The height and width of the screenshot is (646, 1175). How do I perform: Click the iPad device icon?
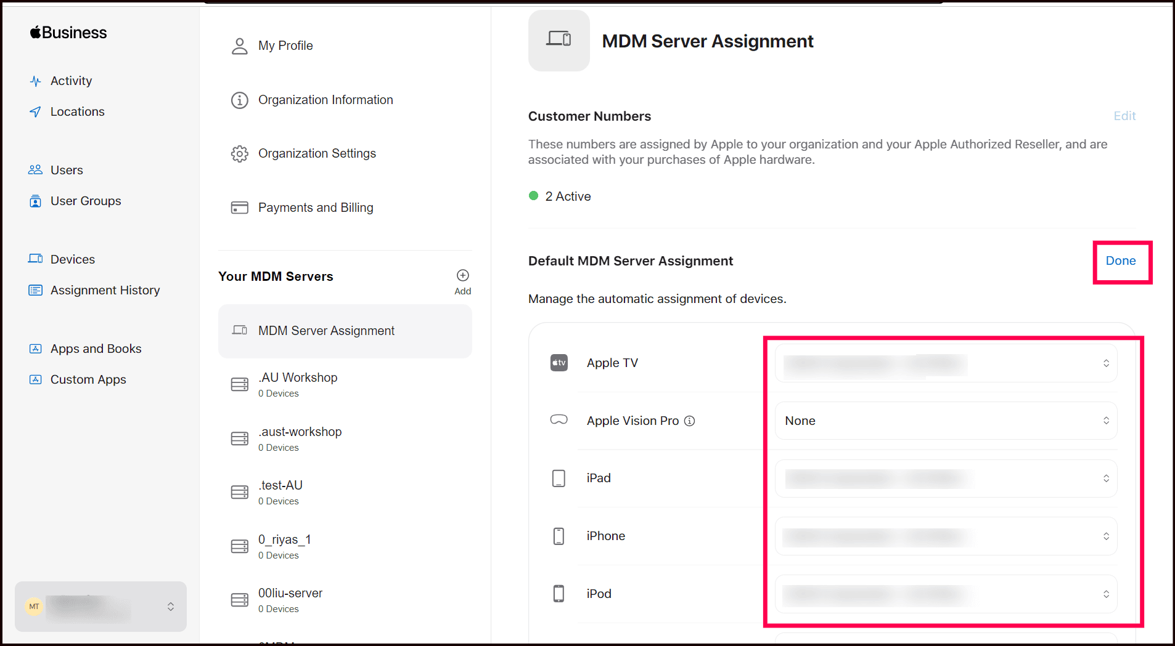click(x=559, y=478)
